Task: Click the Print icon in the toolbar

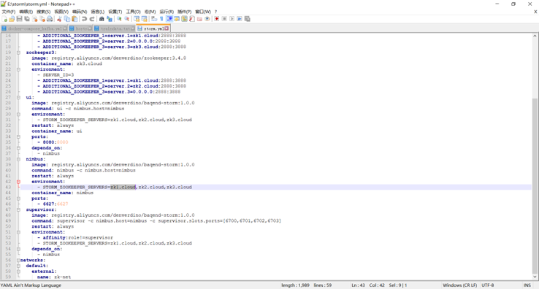Action: pyautogui.click(x=50, y=19)
